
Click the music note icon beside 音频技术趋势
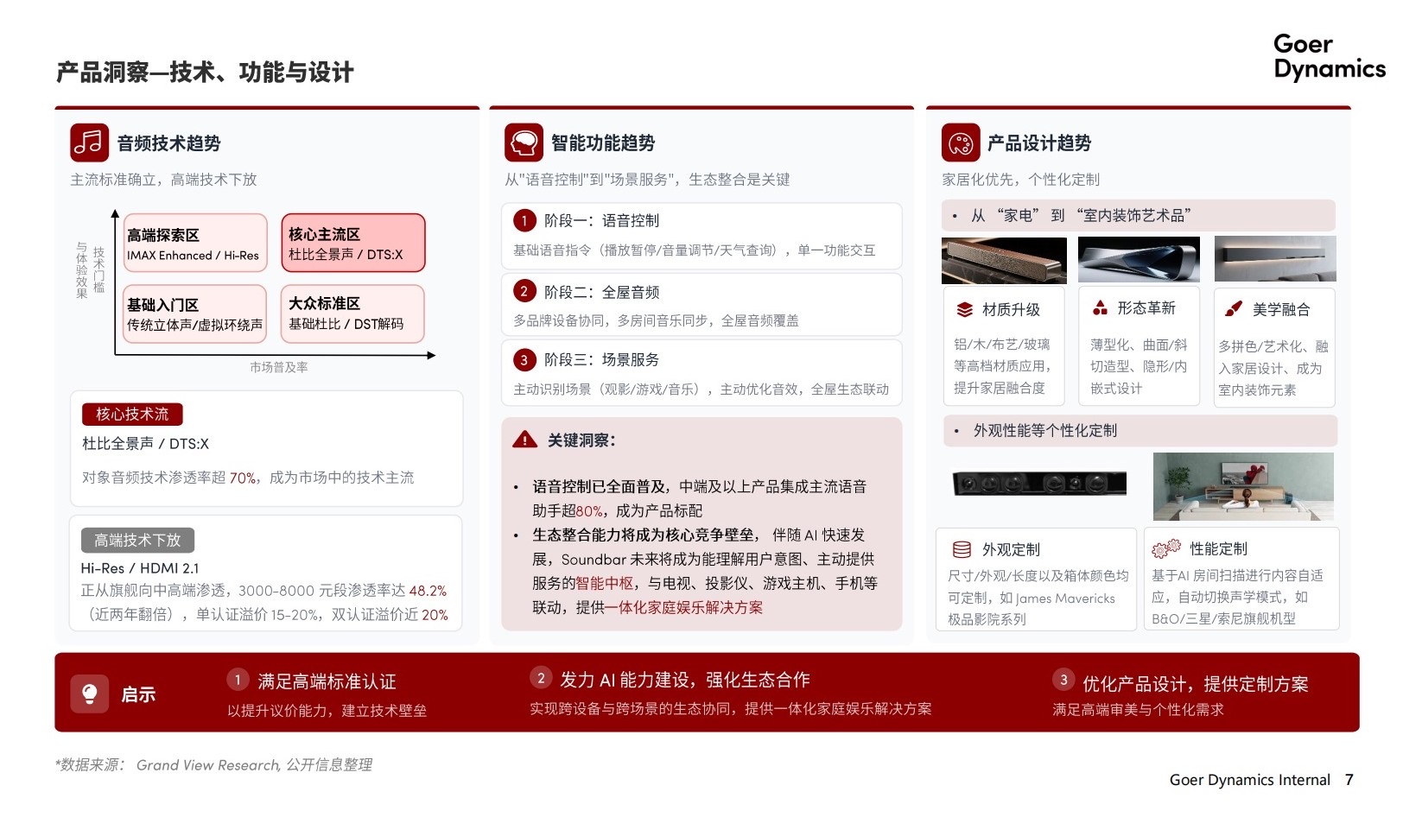point(89,143)
